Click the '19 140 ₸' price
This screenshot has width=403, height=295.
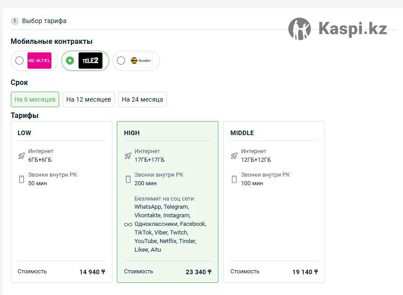pos(305,272)
